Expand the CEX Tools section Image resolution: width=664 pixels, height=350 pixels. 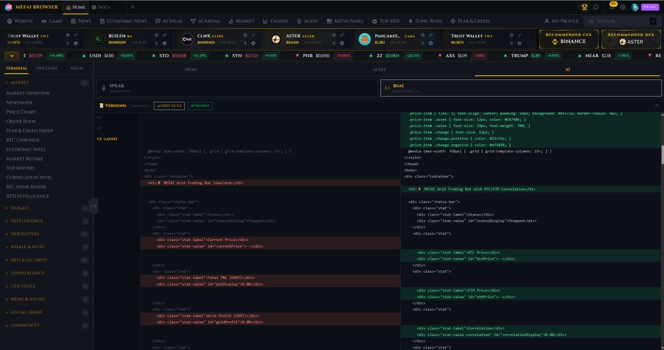(46, 286)
